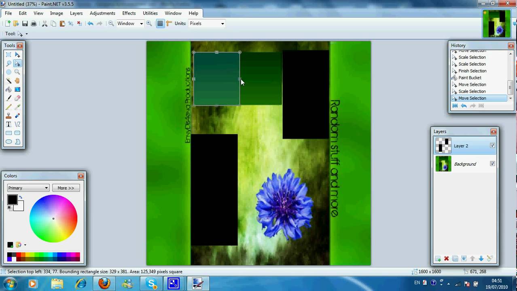The height and width of the screenshot is (291, 517).
Task: Delete the selected layer with the red X
Action: pyautogui.click(x=446, y=259)
